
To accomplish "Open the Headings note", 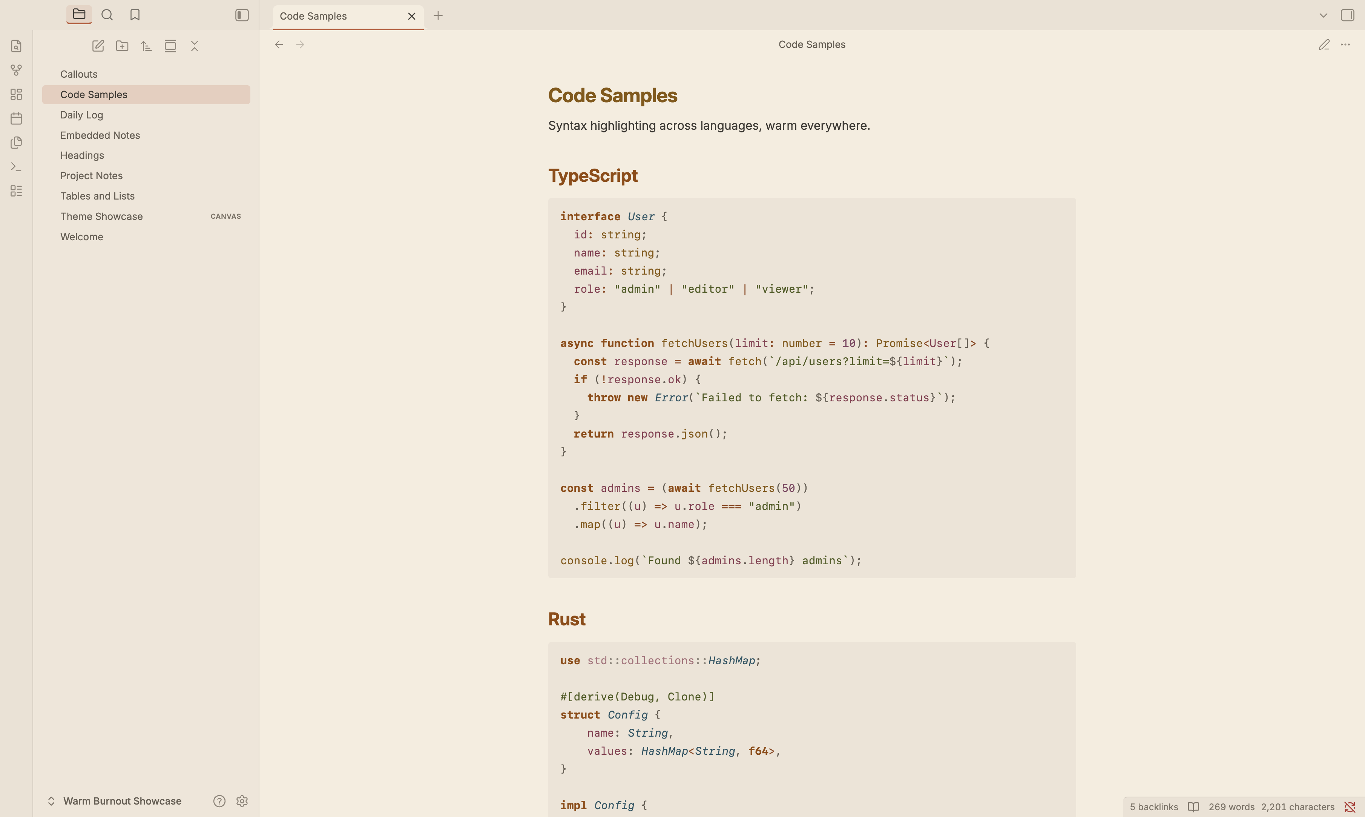I will point(146,156).
